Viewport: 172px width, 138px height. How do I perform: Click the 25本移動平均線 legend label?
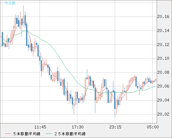click(x=70, y=134)
